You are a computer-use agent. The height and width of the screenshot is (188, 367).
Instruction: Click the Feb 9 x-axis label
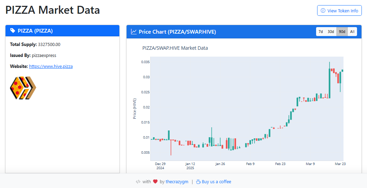(x=250, y=164)
